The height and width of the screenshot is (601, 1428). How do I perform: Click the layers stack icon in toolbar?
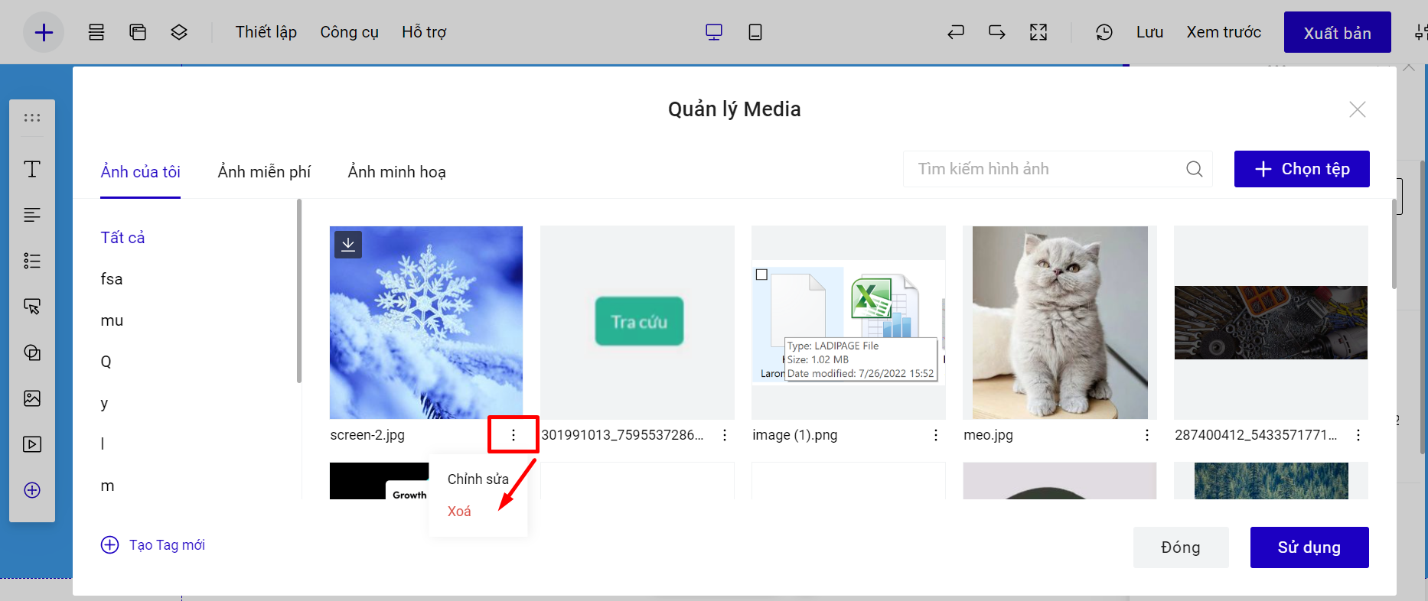click(x=179, y=32)
